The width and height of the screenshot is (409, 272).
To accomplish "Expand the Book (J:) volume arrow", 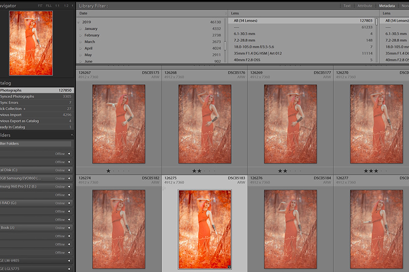I will coord(69,228).
